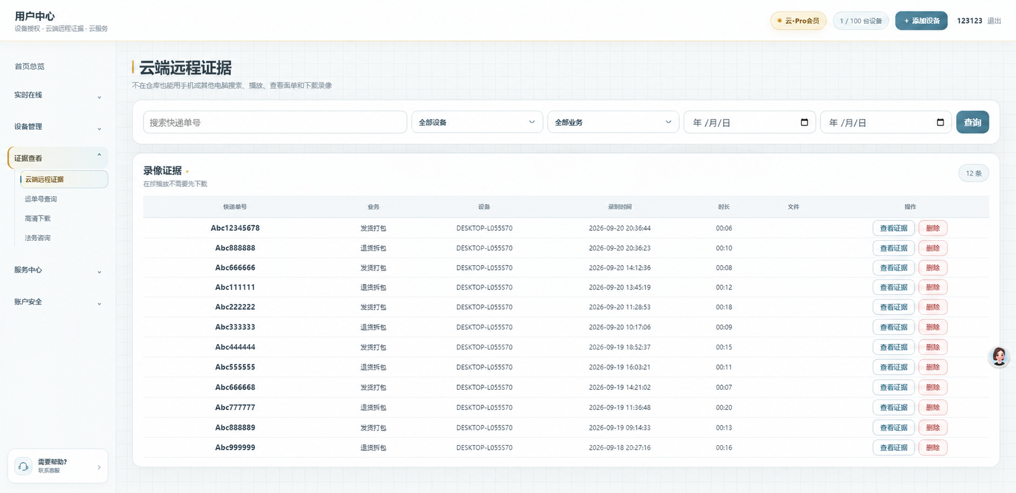This screenshot has width=1016, height=493.
Task: Open the 全部业务 dropdown filter
Action: [x=613, y=122]
